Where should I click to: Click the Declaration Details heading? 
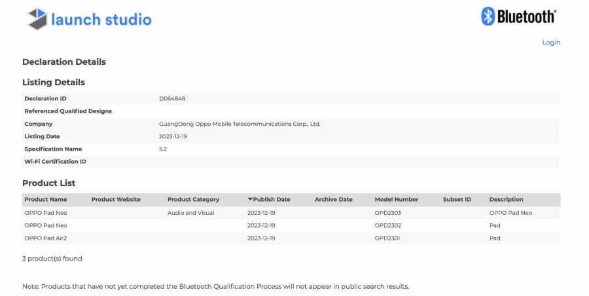point(64,62)
